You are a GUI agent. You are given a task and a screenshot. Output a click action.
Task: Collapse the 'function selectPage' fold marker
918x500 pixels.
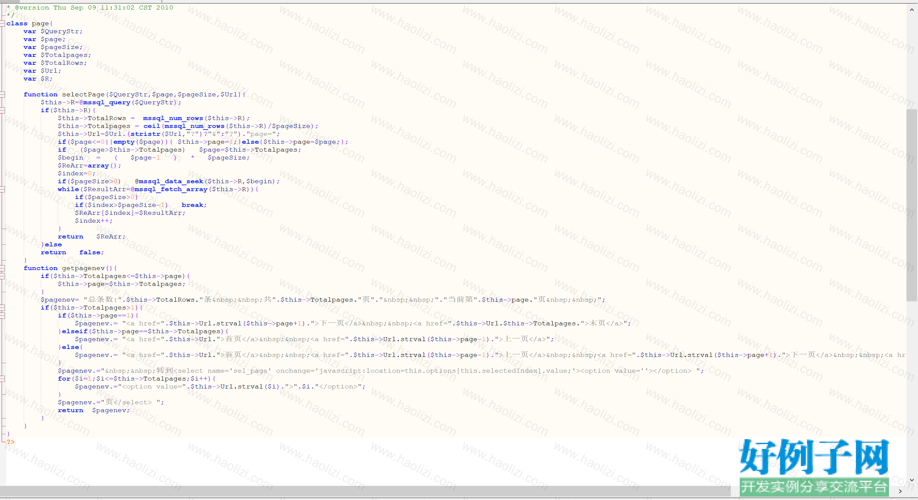click(3, 95)
